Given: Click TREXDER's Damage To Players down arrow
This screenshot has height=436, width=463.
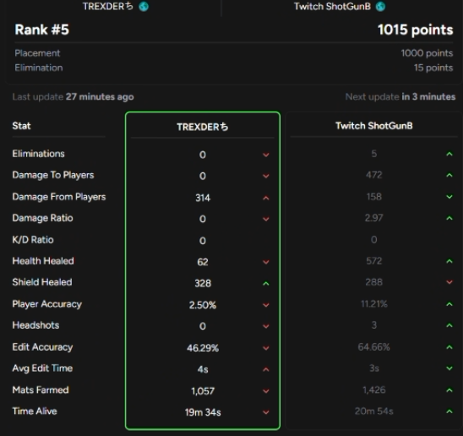Looking at the screenshot, I should 266,176.
